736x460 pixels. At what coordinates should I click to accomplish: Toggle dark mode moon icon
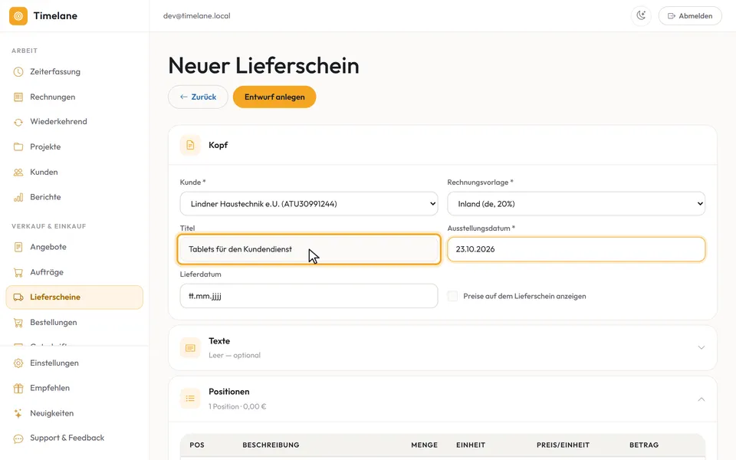(x=641, y=16)
